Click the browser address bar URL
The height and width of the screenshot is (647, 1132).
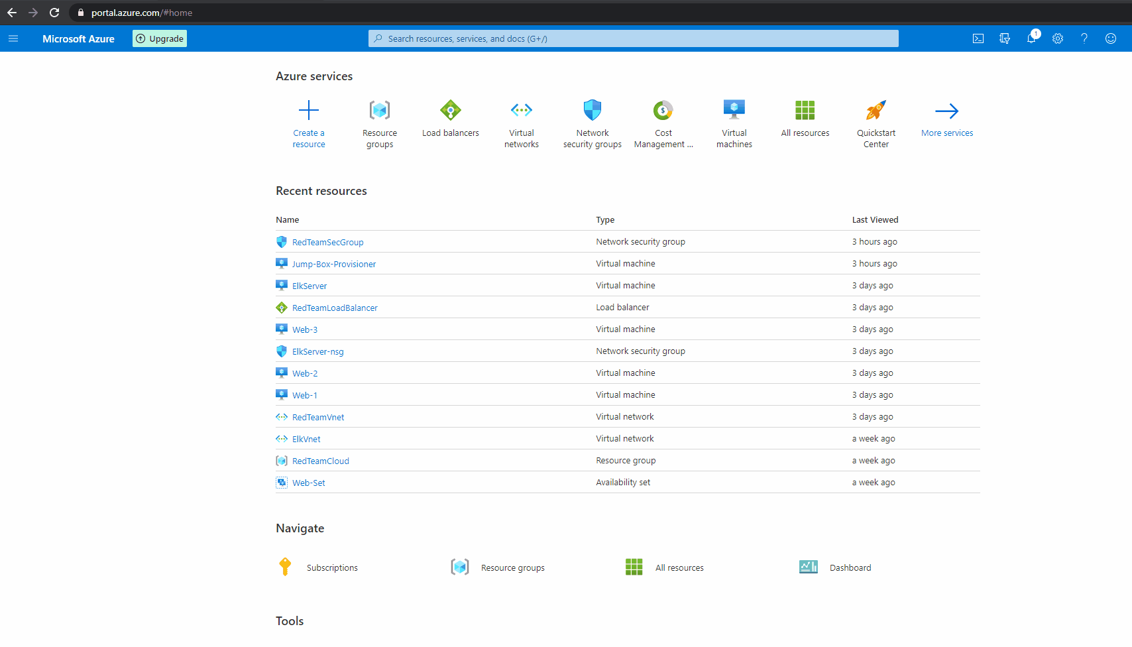(x=142, y=13)
